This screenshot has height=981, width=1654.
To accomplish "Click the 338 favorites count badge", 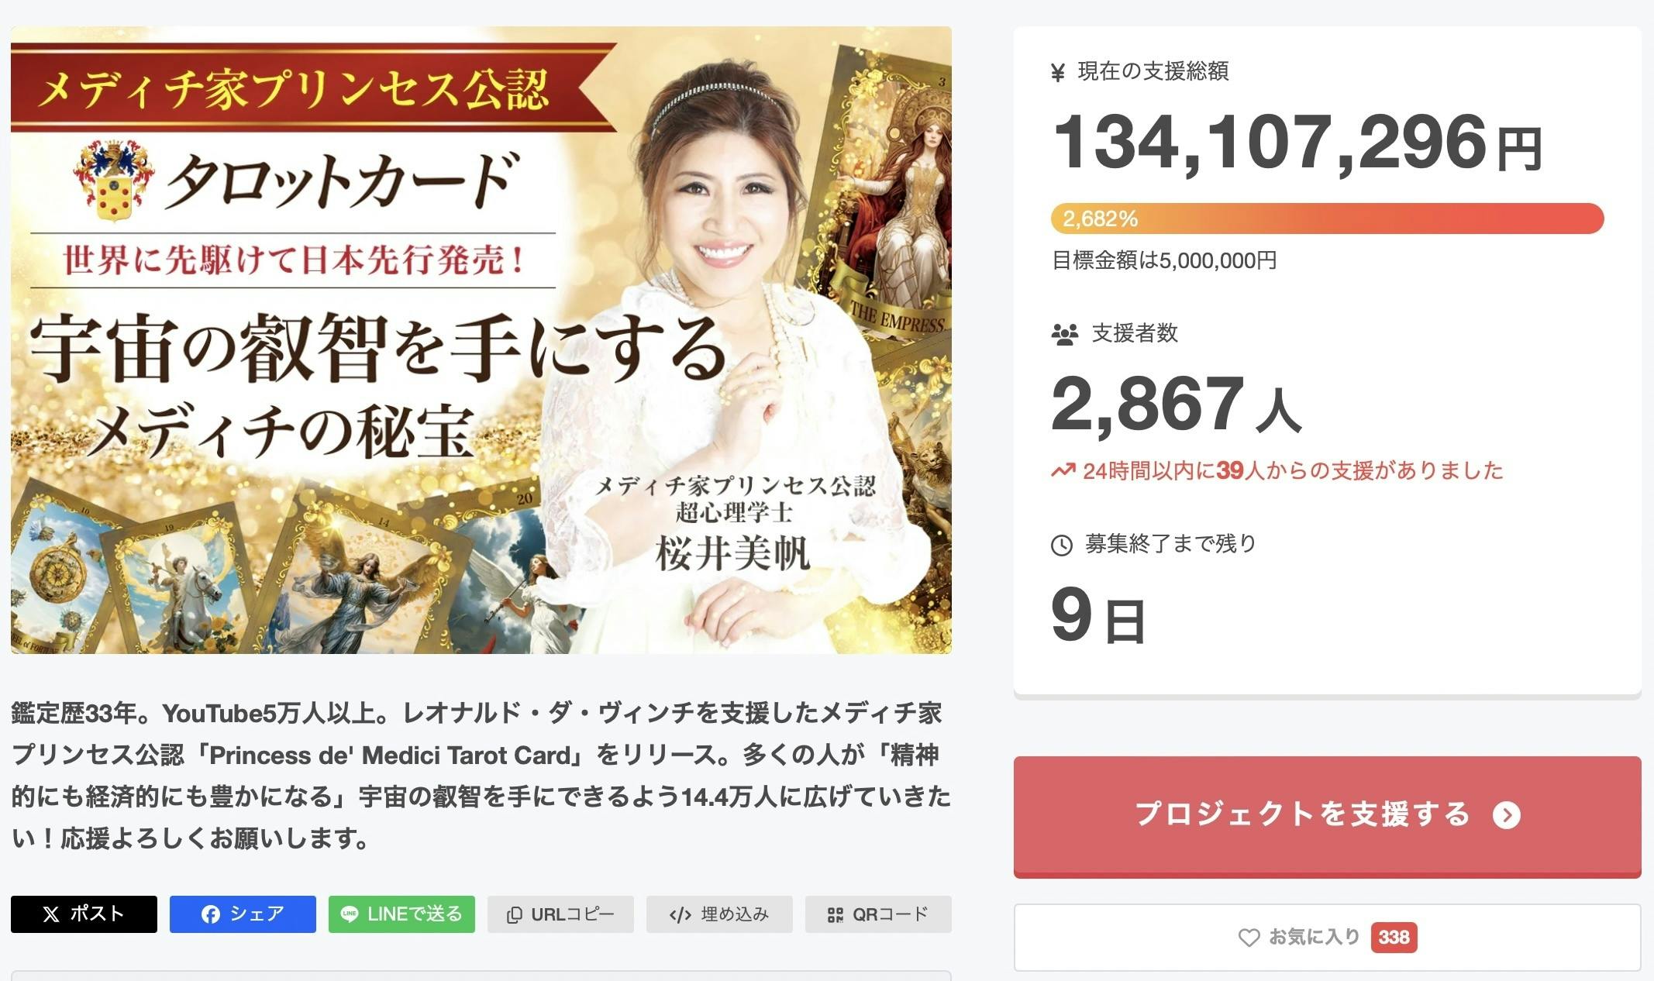I will click(1394, 938).
